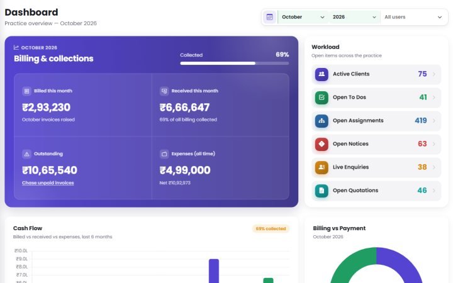Image resolution: width=453 pixels, height=283 pixels.
Task: Click the 69% value above progress bar
Action: point(282,55)
